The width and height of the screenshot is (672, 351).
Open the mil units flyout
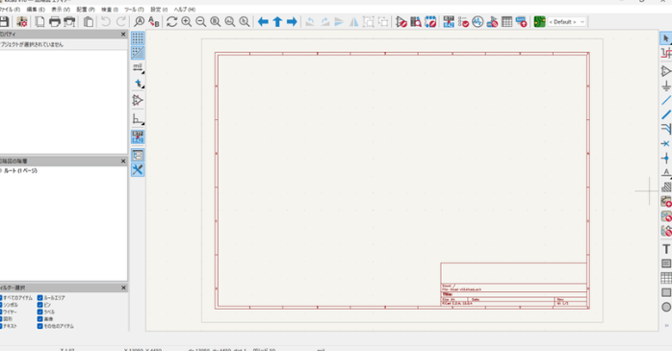click(138, 67)
